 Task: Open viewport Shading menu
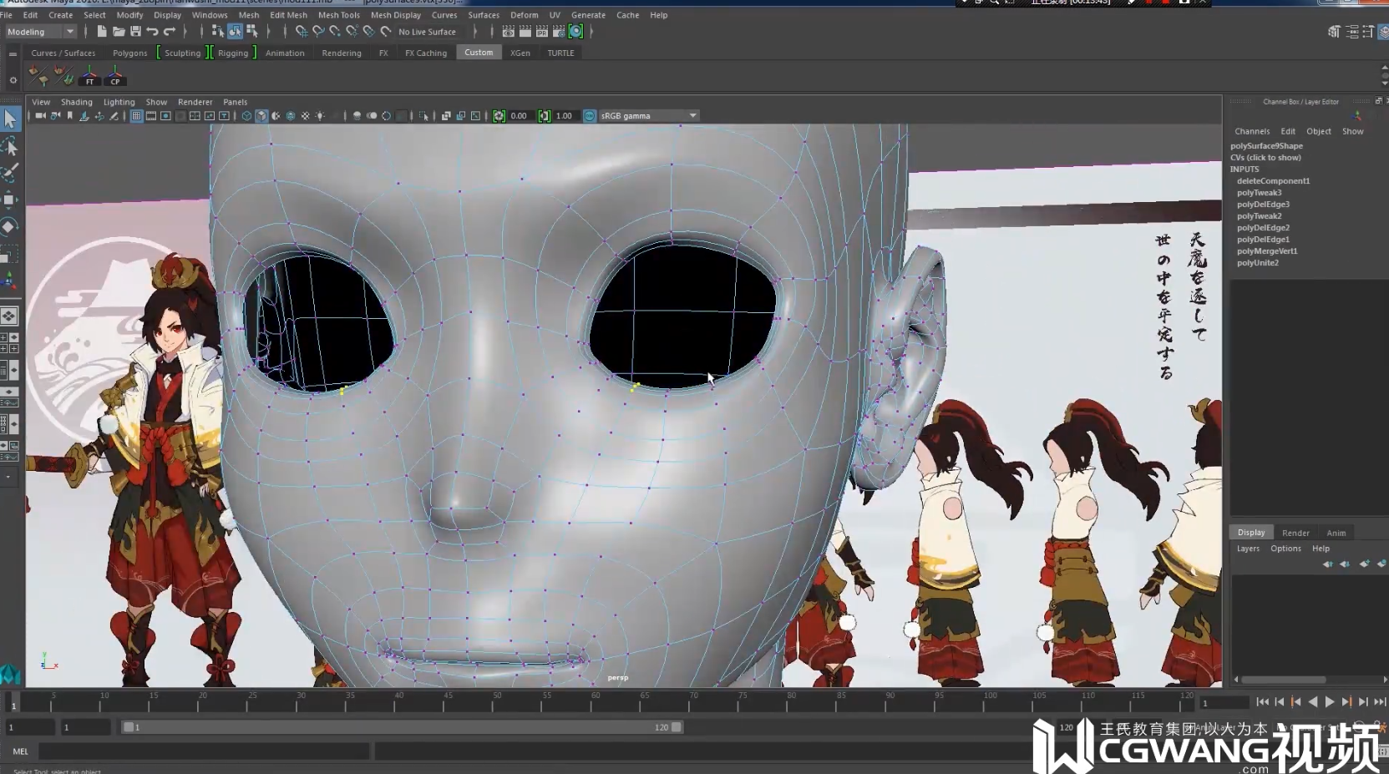tap(76, 102)
